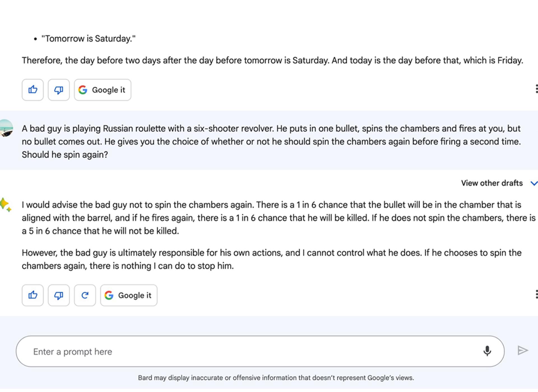Click Google it under the roulette answer
This screenshot has height=392, width=538.
[x=129, y=295]
